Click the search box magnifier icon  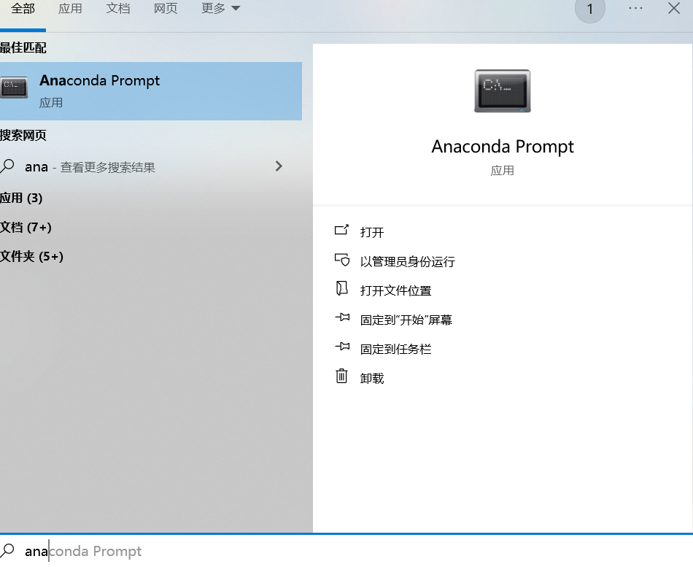pyautogui.click(x=7, y=551)
